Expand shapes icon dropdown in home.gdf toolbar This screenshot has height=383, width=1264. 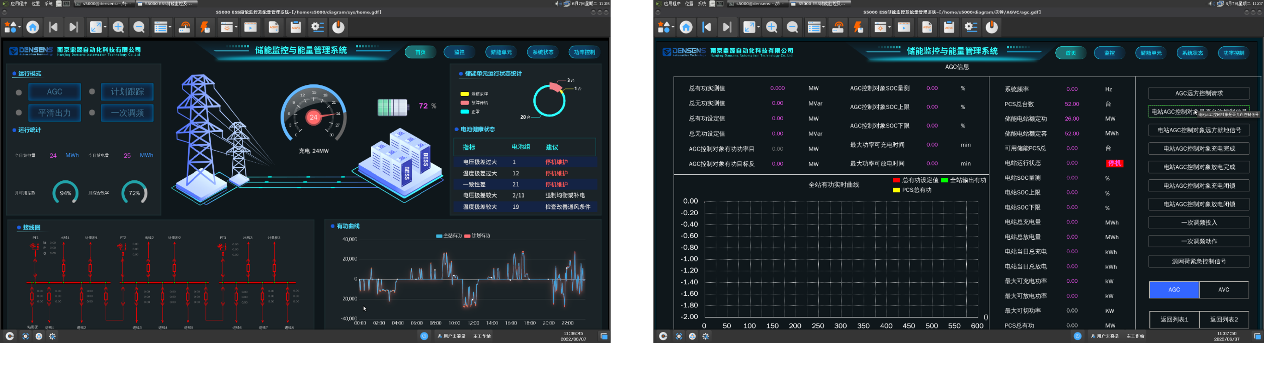tap(19, 28)
